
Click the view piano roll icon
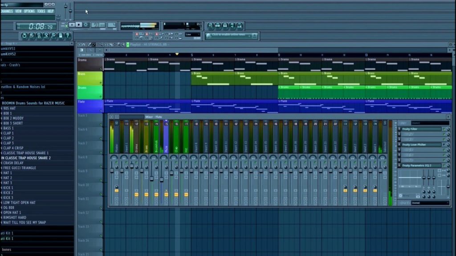point(225,26)
